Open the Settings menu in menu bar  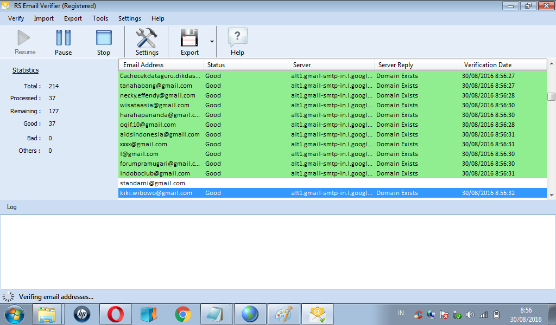[x=129, y=18]
